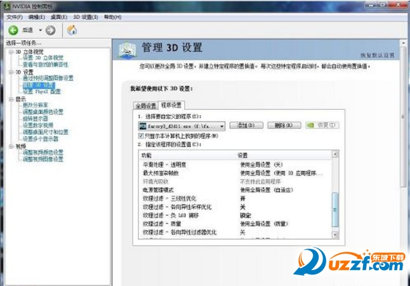Open the Back history dropdown arrow

point(40,30)
